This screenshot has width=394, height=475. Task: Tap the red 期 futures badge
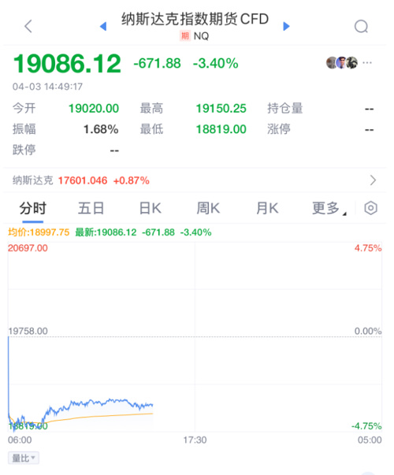tap(185, 36)
